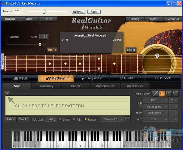Image resolution: width=183 pixels, height=150 pixels.
Task: Select the third Velo Curve icon
Action: click(x=169, y=94)
